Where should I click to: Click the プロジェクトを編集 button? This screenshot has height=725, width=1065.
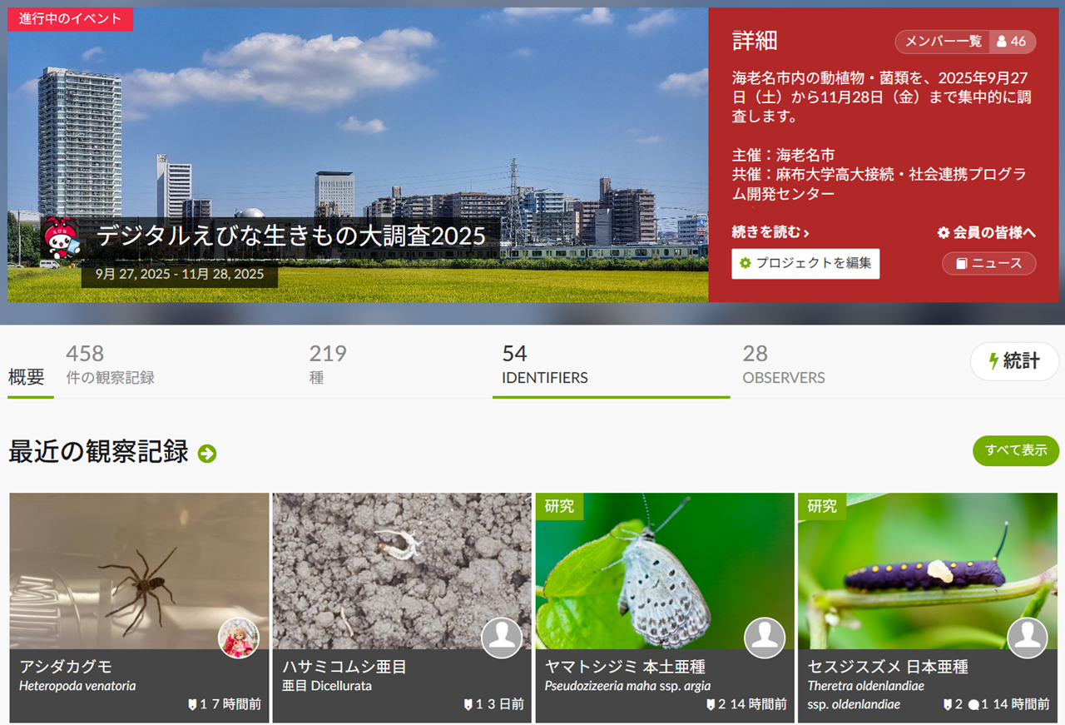pyautogui.click(x=805, y=264)
